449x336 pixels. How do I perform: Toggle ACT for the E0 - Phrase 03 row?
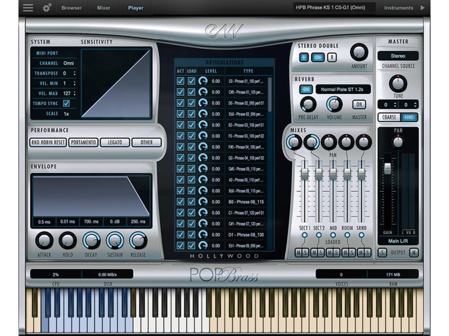[180, 125]
